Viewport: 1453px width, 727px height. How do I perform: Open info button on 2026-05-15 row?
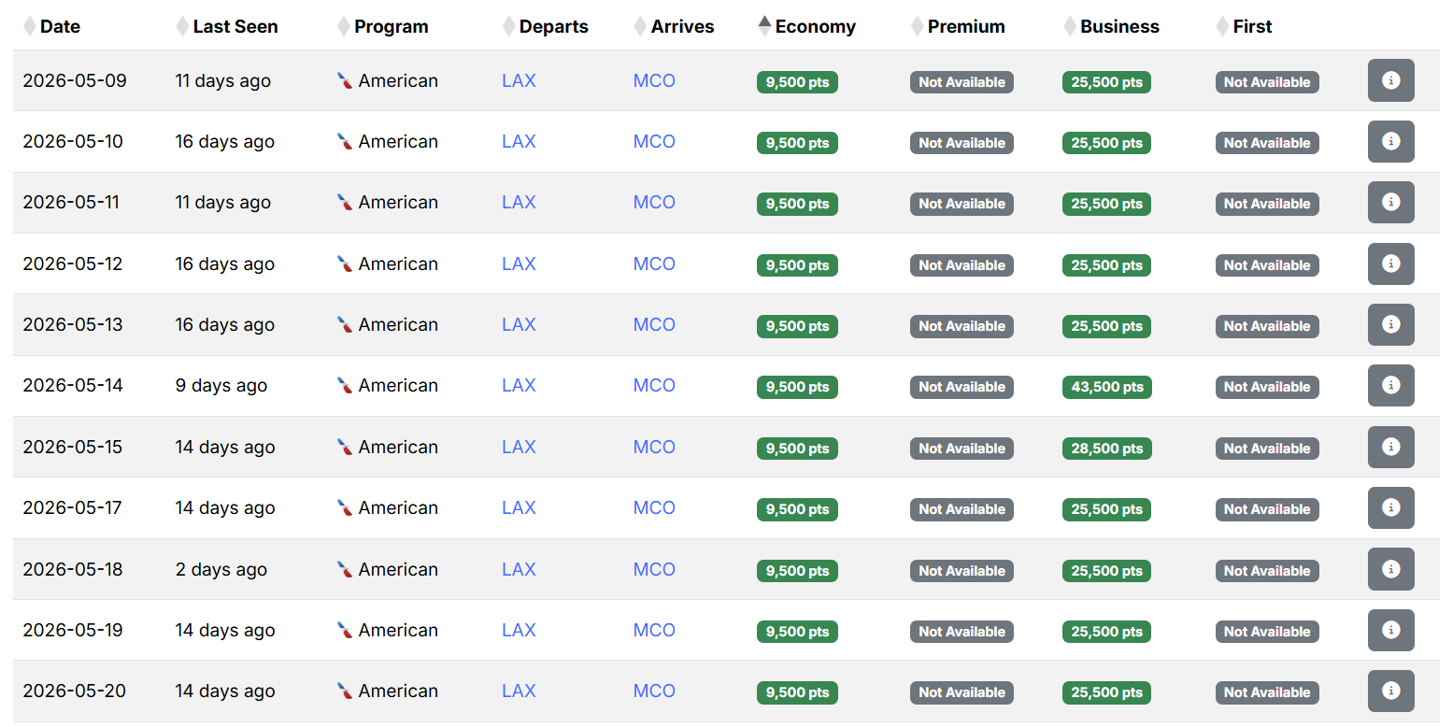(x=1390, y=447)
